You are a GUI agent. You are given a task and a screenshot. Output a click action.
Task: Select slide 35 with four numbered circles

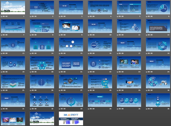(x=129, y=100)
